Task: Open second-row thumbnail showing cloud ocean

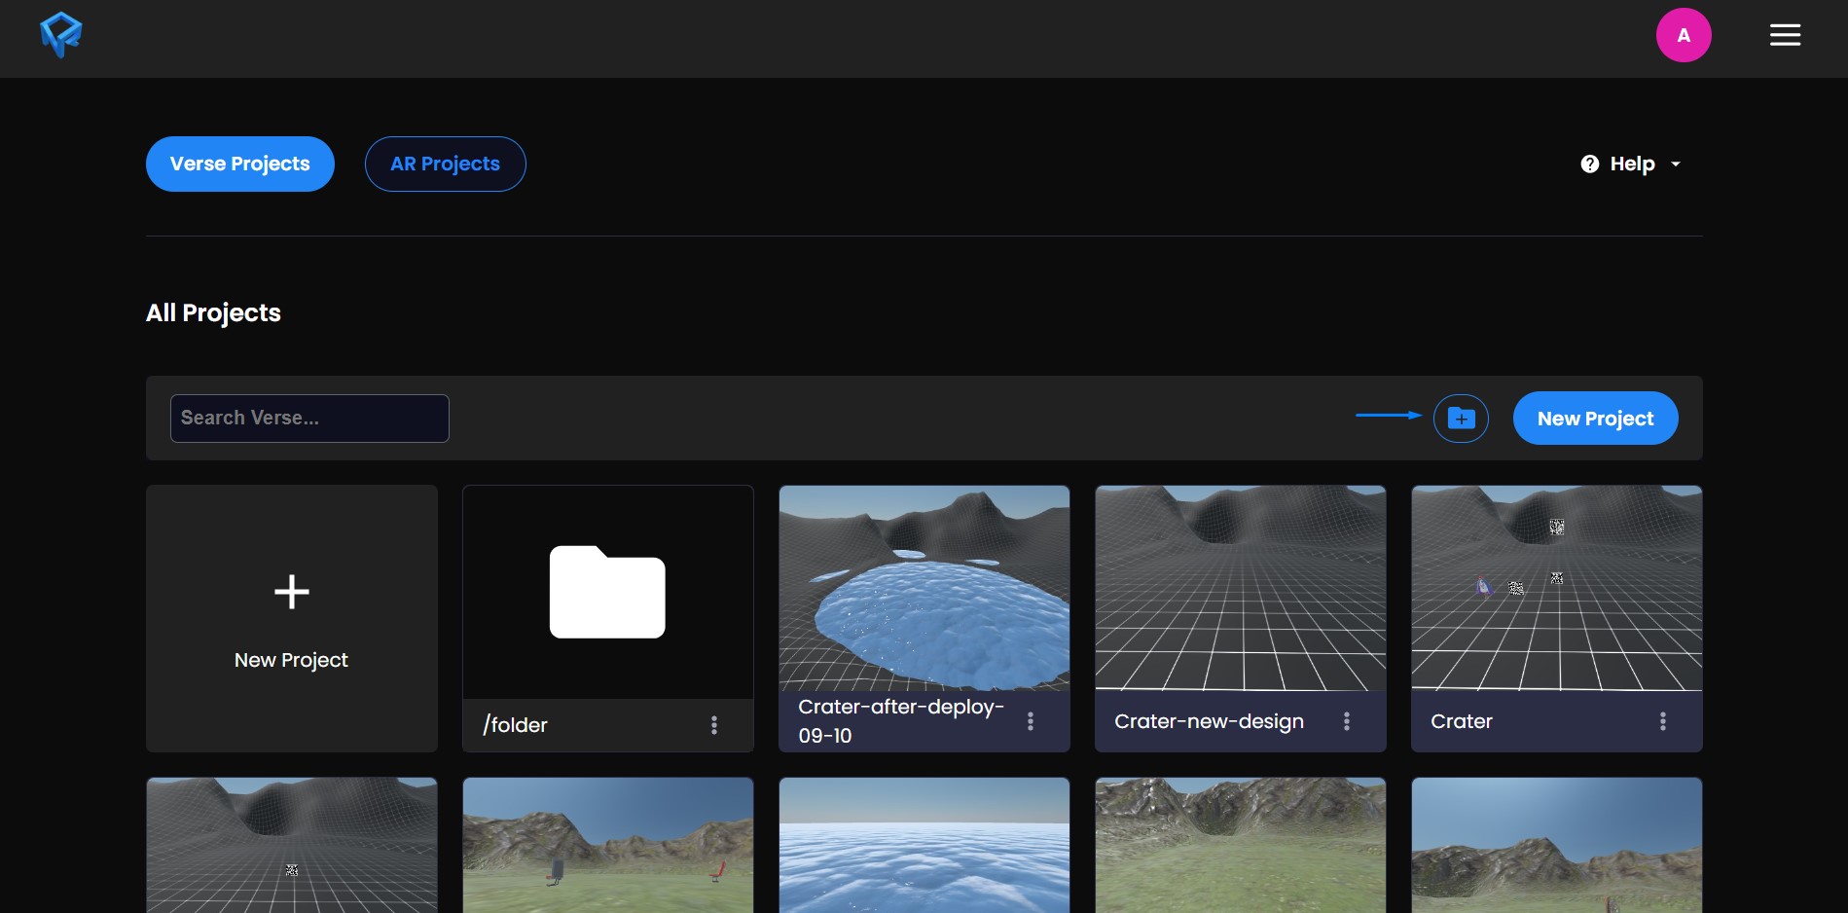Action: 924,845
